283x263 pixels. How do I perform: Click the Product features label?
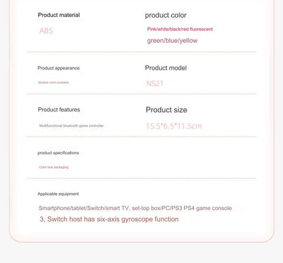click(x=59, y=109)
